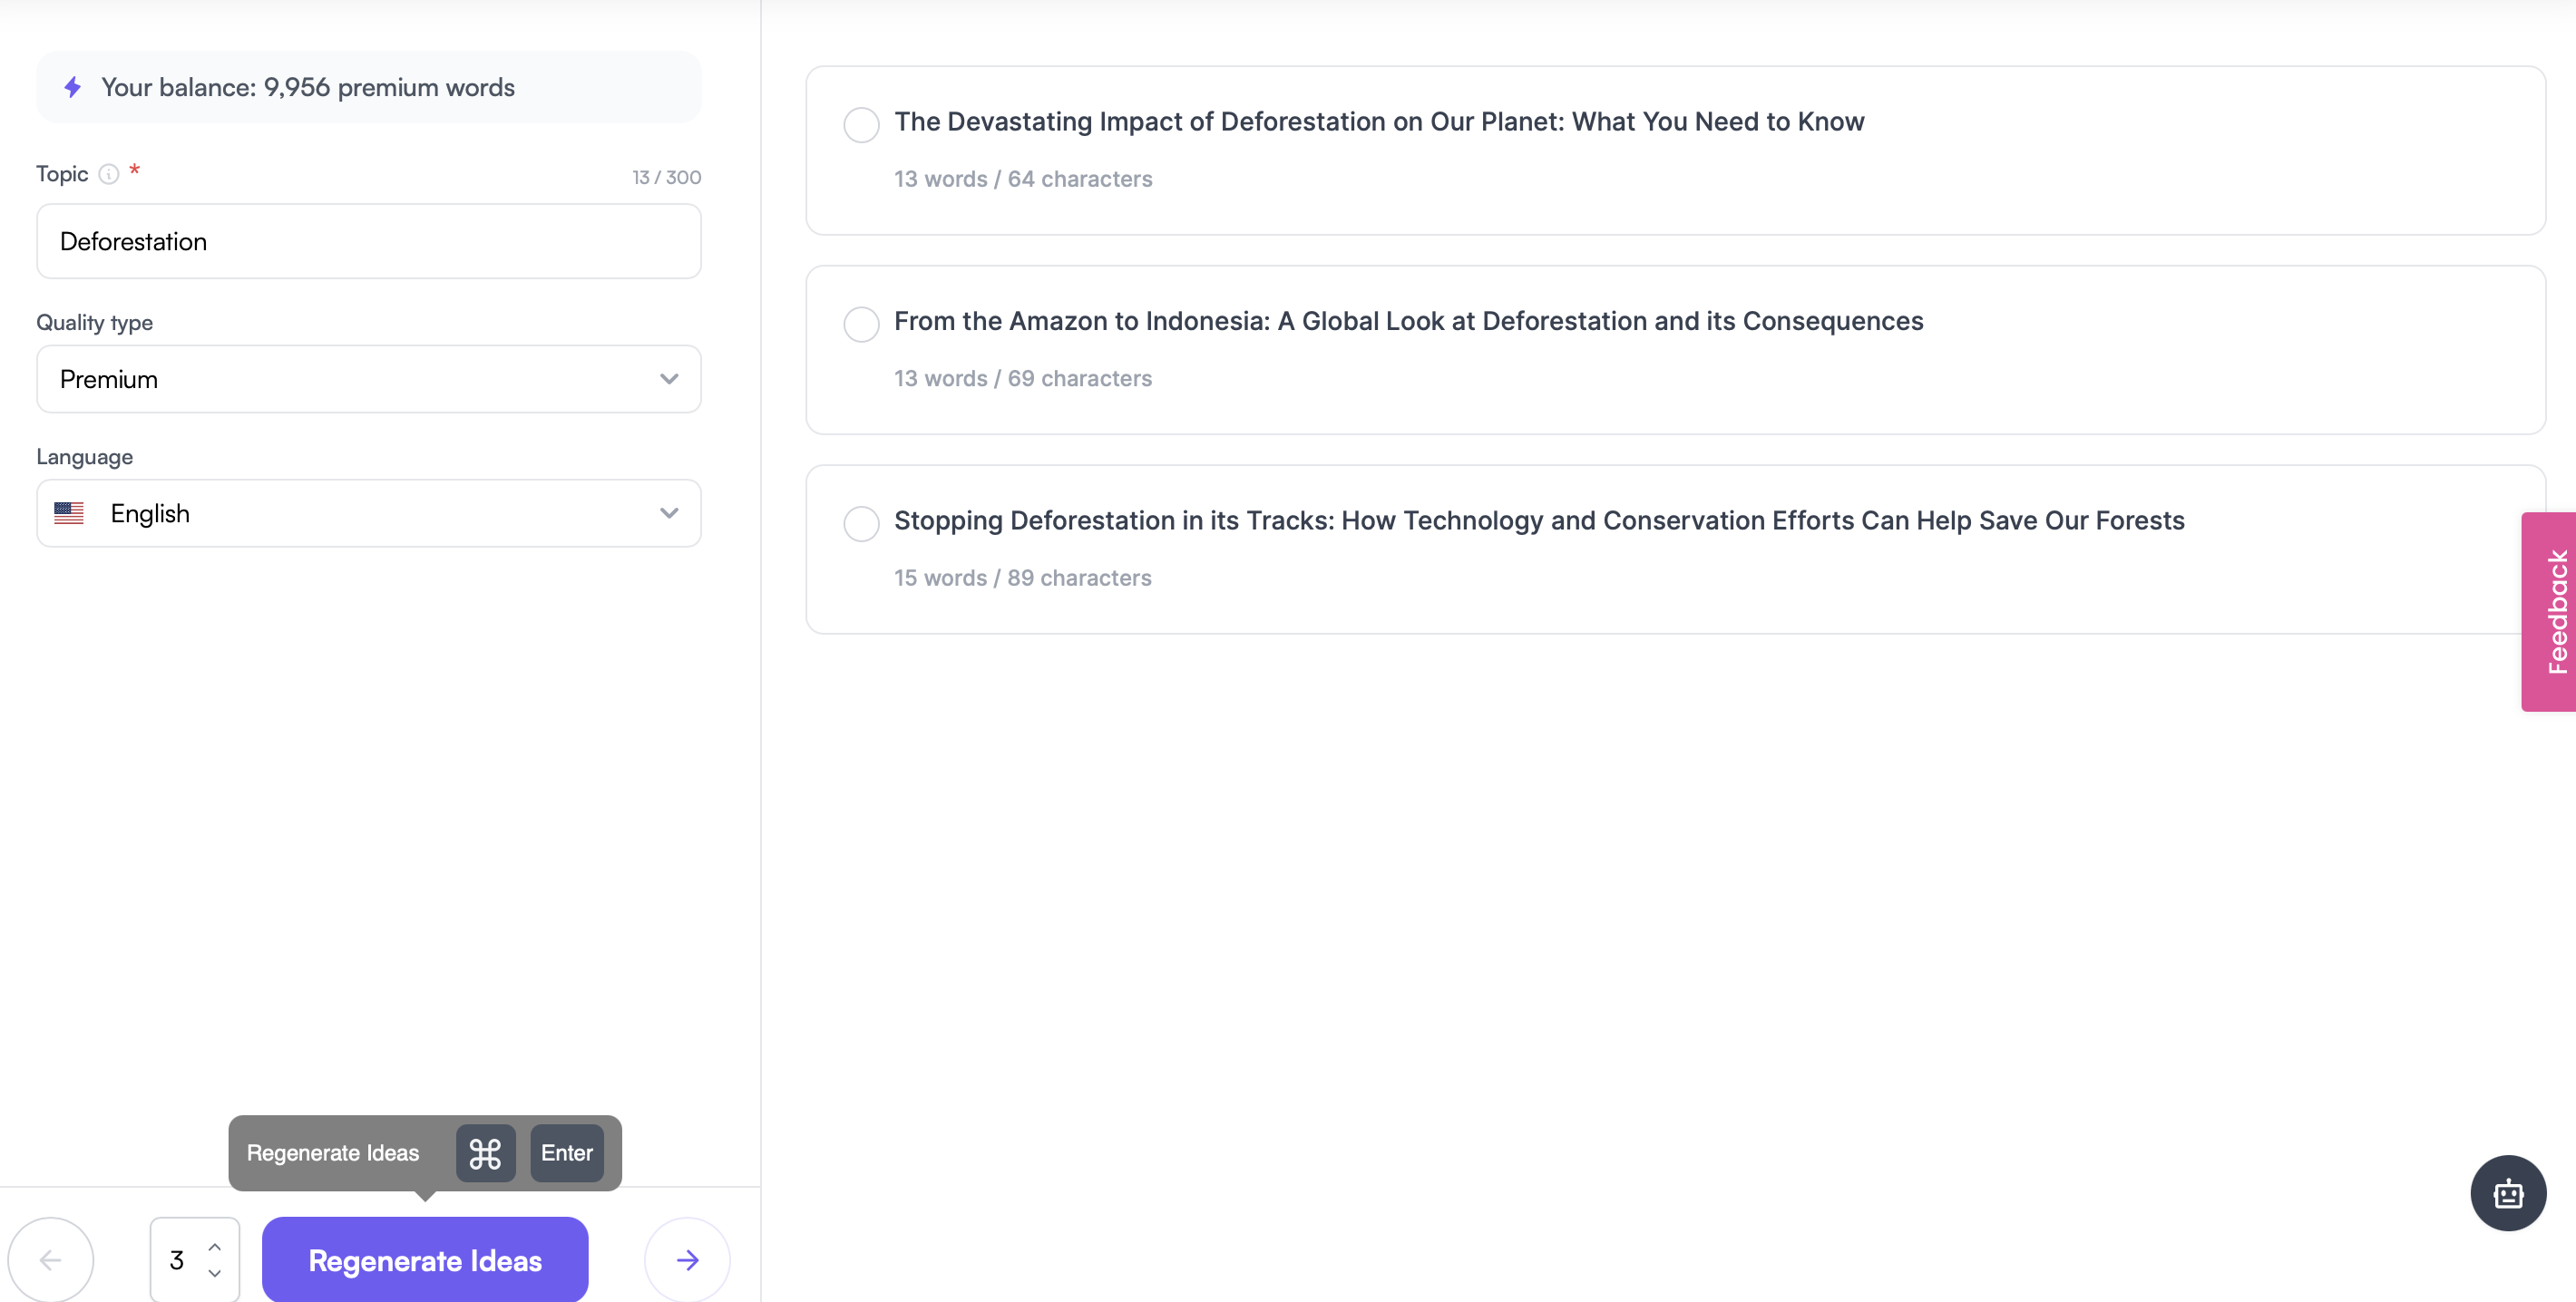Open the chatbot assistant icon
Viewport: 2576px width, 1302px height.
tap(2508, 1193)
